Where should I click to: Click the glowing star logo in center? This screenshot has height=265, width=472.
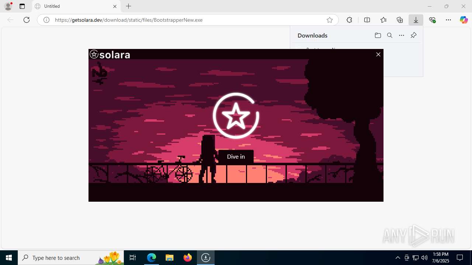236,116
